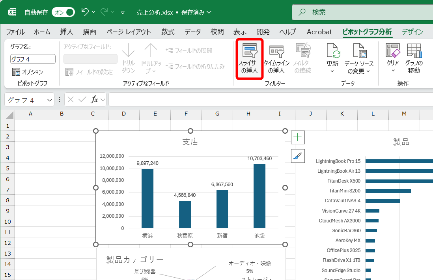Click the 更新 refresh icon
The height and width of the screenshot is (280, 433).
click(x=333, y=51)
